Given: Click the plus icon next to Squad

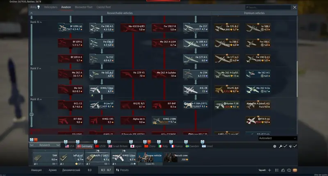Looking at the screenshot, I should (x=269, y=170).
